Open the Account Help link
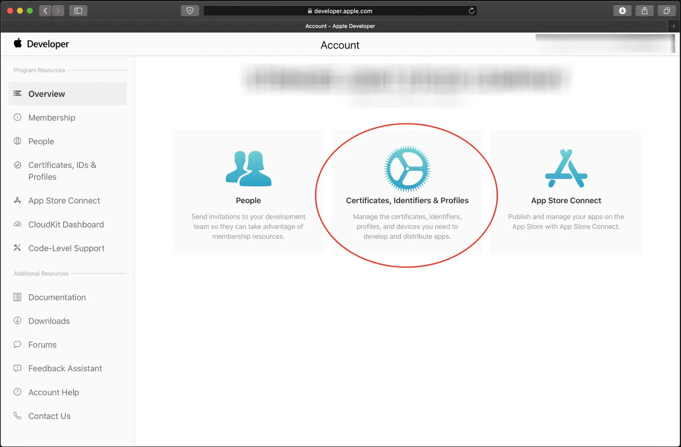 tap(68, 392)
